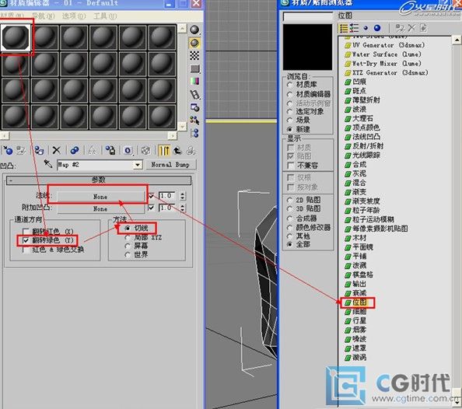The image size is (462, 409).
Task: Select the 局部 XYZ radio option
Action: [128, 237]
